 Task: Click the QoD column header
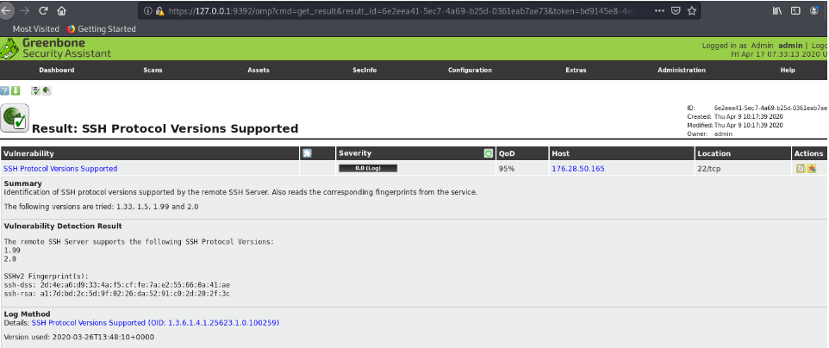507,153
